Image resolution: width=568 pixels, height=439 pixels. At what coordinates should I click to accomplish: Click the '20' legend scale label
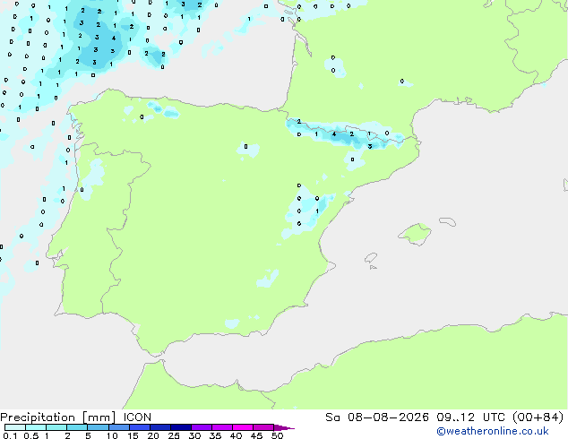pos(153,435)
